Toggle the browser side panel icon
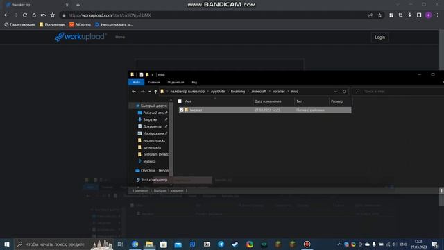 coord(419,15)
